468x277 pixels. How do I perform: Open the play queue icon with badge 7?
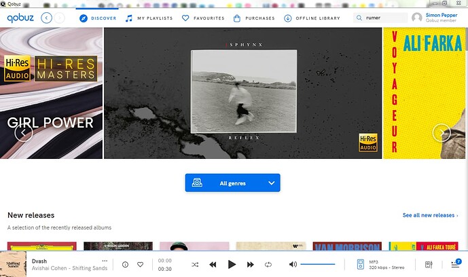coord(456,263)
